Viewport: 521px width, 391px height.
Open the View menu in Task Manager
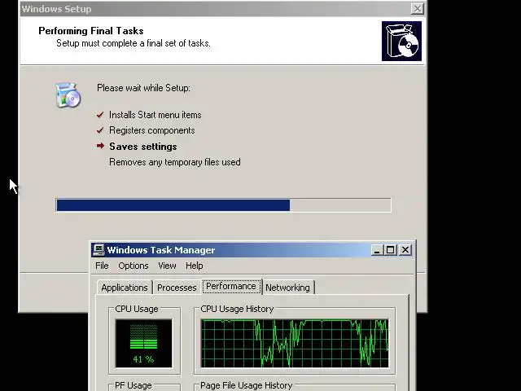167,266
